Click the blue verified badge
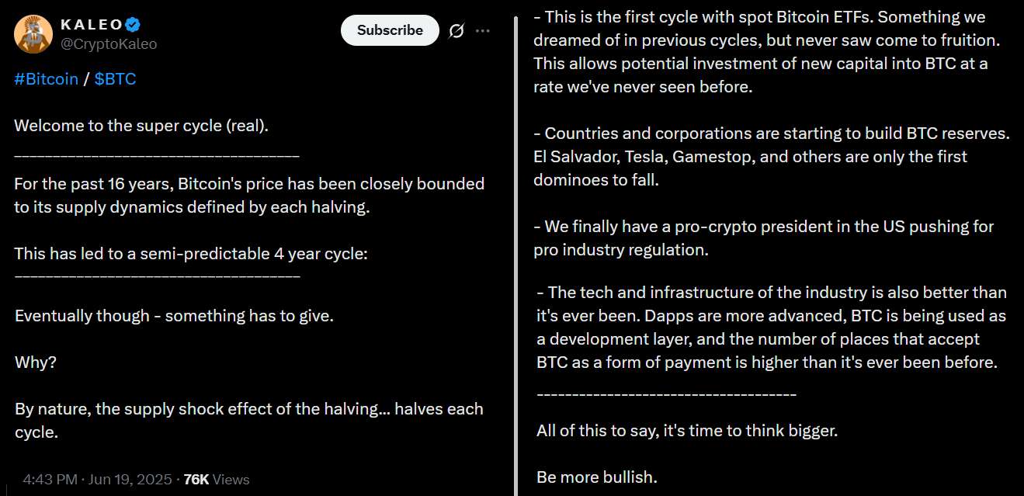The width and height of the screenshot is (1024, 496). pyautogui.click(x=134, y=25)
